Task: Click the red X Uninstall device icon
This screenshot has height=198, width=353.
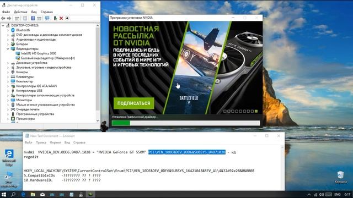Action: (61, 18)
